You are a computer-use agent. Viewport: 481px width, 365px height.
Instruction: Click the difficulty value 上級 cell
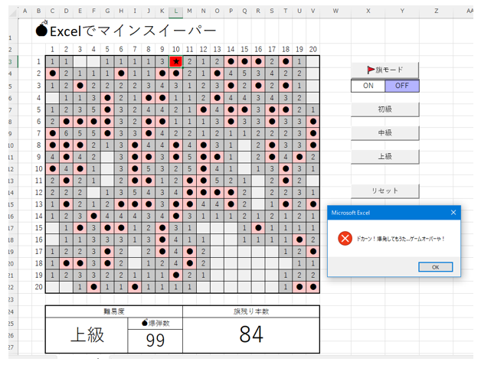[x=87, y=335]
